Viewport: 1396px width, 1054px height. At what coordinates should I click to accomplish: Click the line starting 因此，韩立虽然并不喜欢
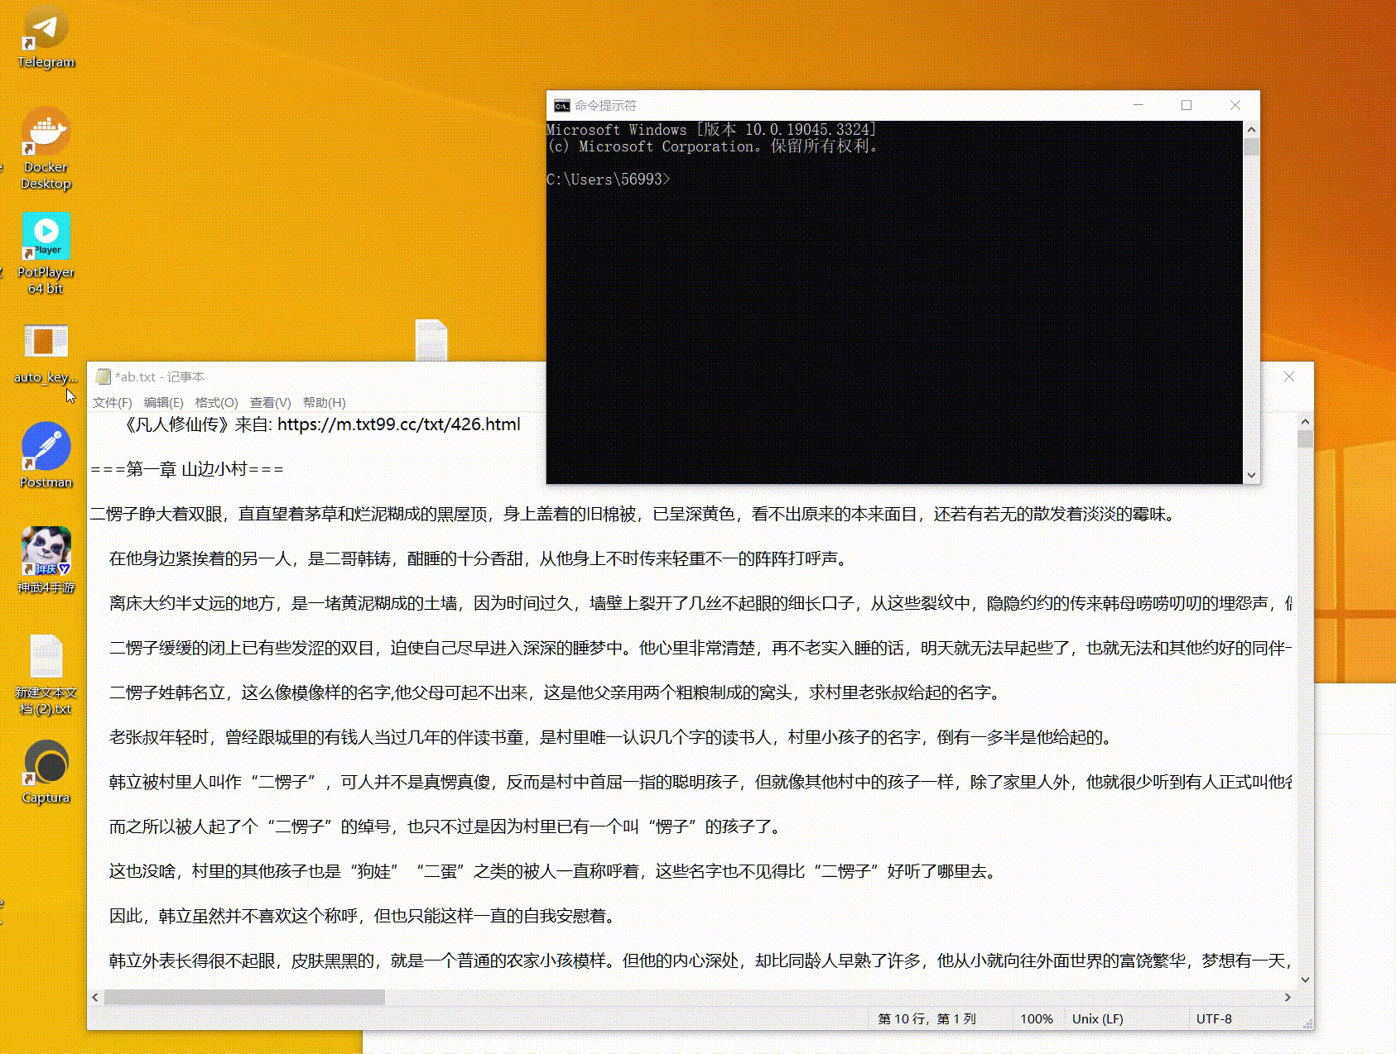tap(364, 916)
